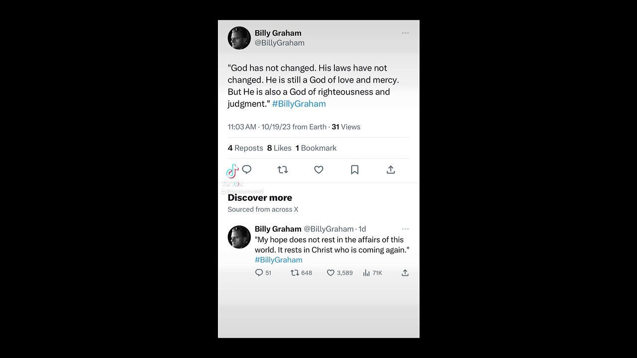
Task: Open Billy Graham profile picture on main post
Action: pos(239,38)
